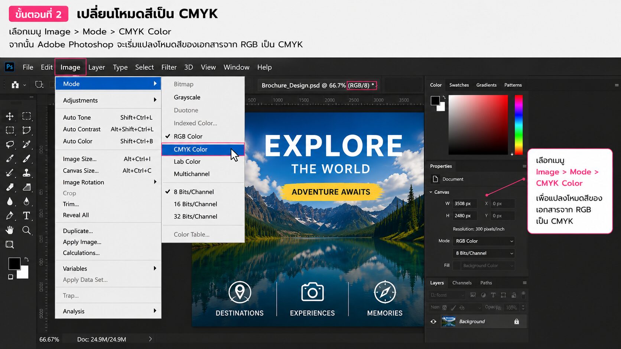Select the Gradient tool
Viewport: 621px width, 349px height.
point(26,187)
